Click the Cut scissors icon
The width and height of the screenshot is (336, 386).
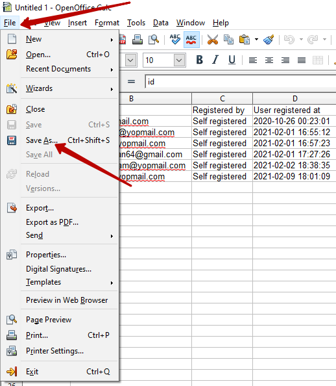click(213, 40)
